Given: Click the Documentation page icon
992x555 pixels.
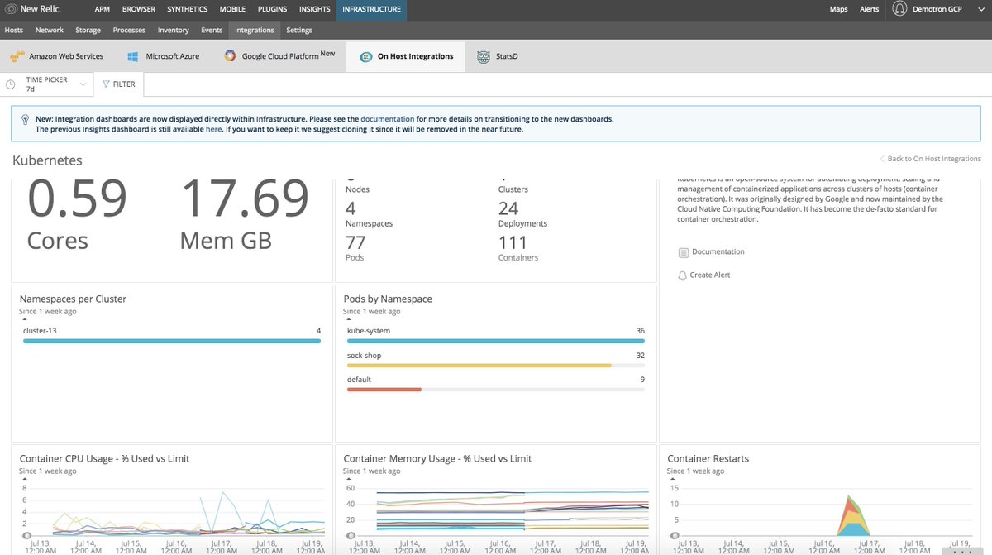Looking at the screenshot, I should coord(683,252).
